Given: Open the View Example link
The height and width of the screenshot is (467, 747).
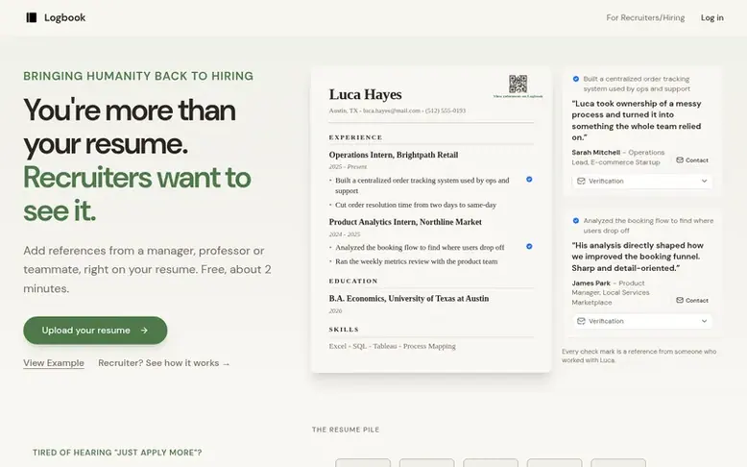Looking at the screenshot, I should [54, 363].
